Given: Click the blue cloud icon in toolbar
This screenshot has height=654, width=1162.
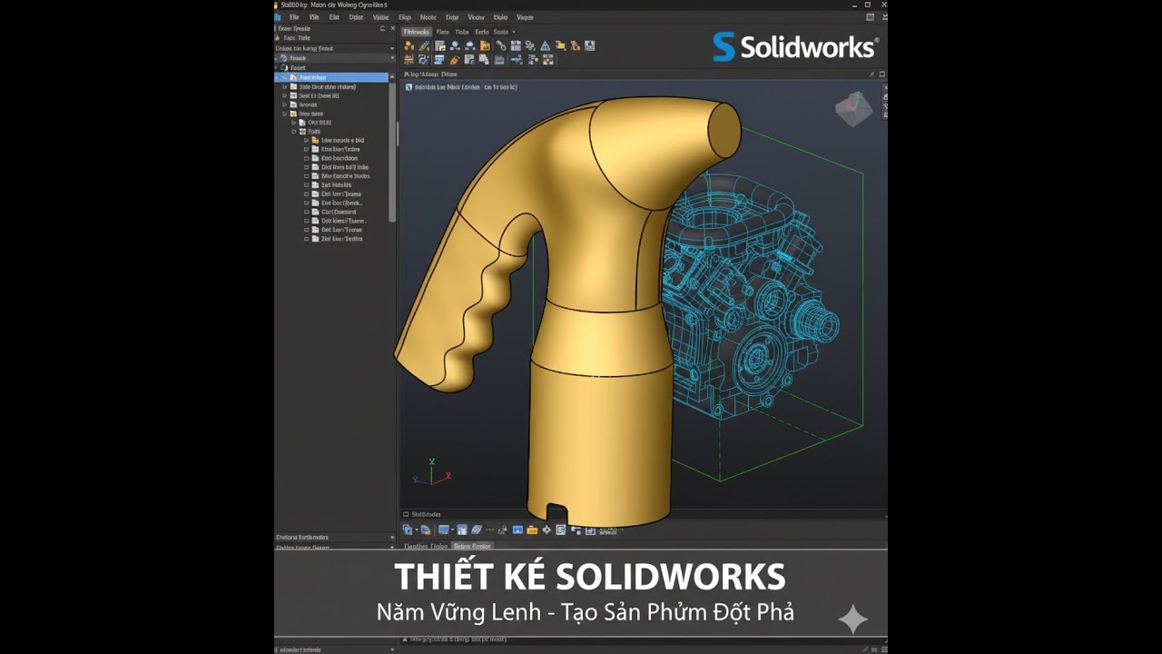Looking at the screenshot, I should 470,45.
